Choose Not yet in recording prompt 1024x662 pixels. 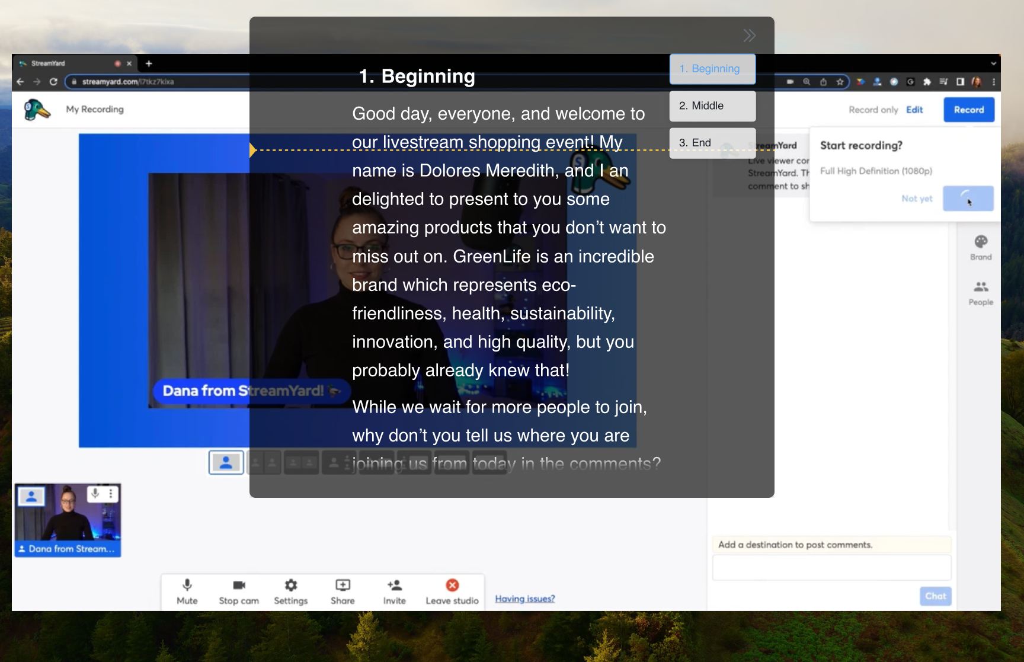click(917, 199)
